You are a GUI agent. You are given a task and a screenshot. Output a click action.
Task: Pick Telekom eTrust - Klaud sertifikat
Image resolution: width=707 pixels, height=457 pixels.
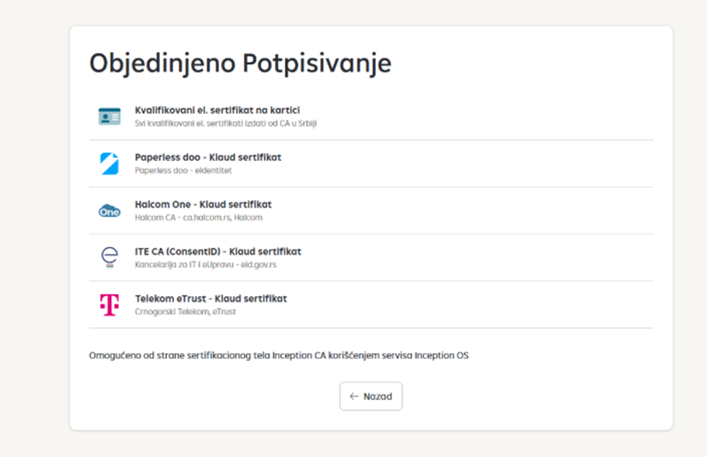(371, 305)
